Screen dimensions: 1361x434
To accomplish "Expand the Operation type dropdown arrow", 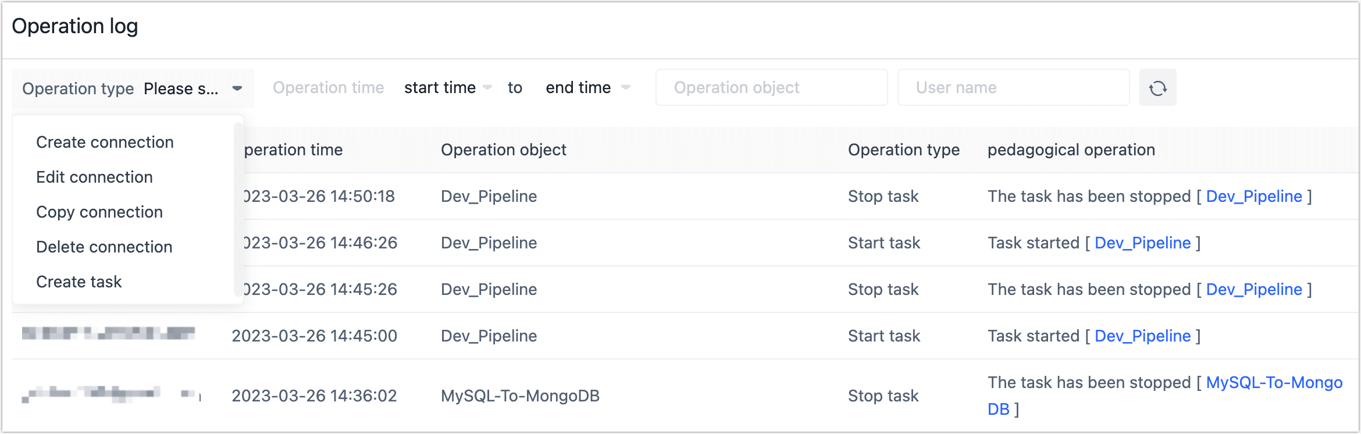I will click(237, 88).
